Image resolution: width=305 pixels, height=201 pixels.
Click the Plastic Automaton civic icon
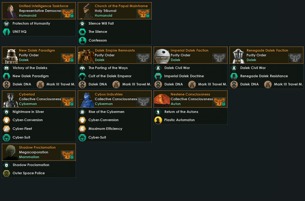(158, 120)
